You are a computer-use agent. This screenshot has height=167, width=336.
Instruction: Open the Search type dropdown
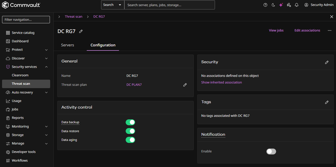pos(113,5)
